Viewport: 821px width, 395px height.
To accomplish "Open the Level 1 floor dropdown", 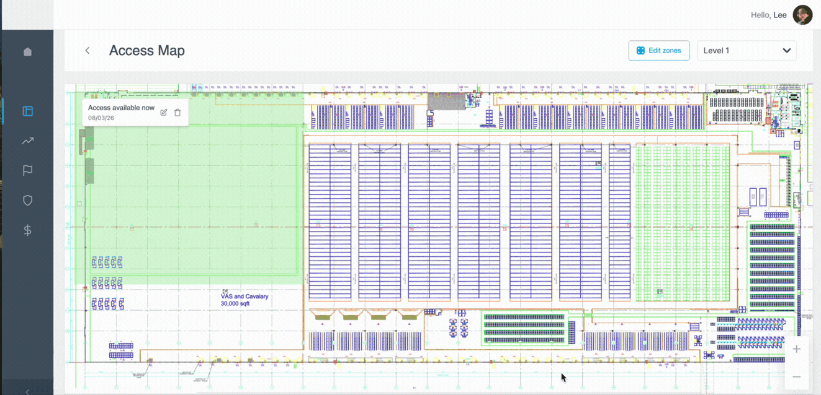I will coord(747,51).
